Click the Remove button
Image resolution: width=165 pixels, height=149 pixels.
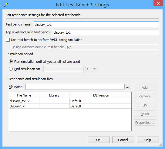pyautogui.click(x=145, y=96)
